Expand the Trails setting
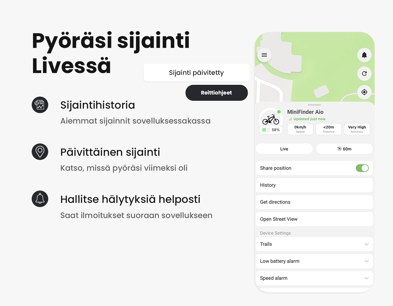Screen dimensions: 393x306 [314, 244]
